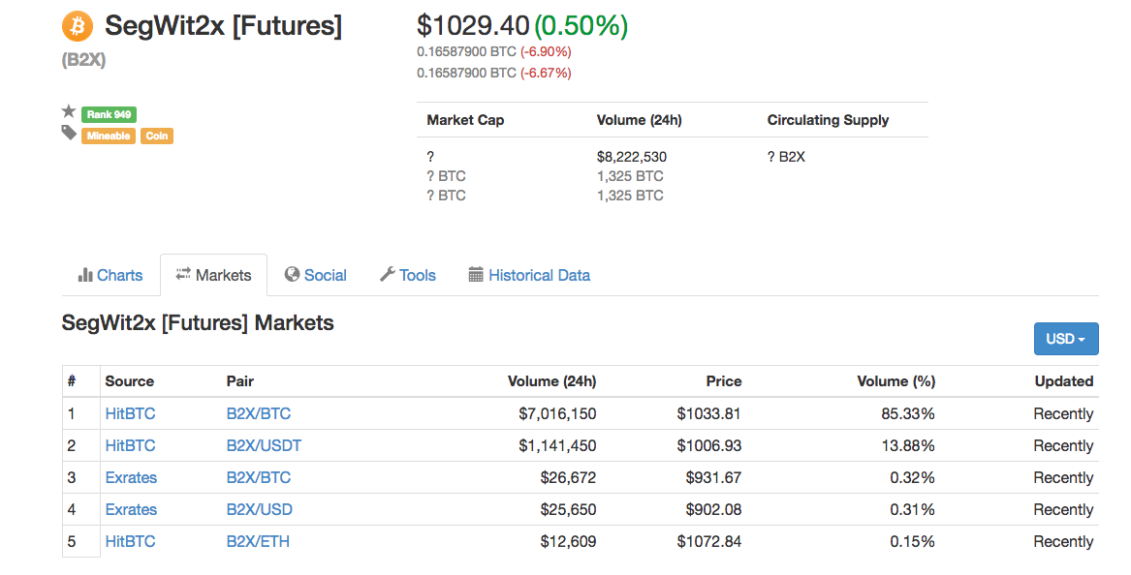The width and height of the screenshot is (1131, 575).
Task: Click the 0.32% volume share
Action: pyautogui.click(x=912, y=478)
